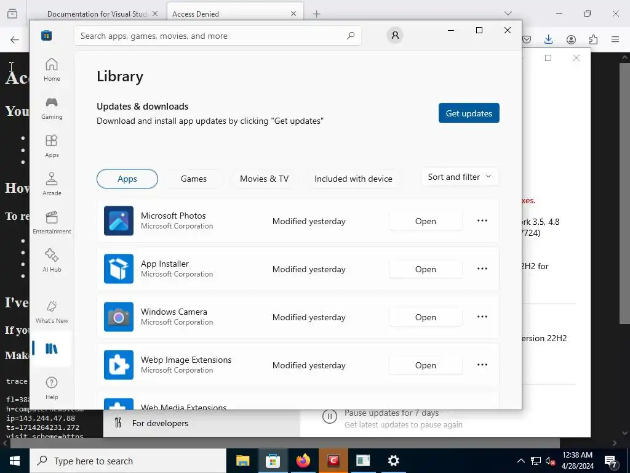
Task: Select the Movies & TV filter tab
Action: (265, 179)
